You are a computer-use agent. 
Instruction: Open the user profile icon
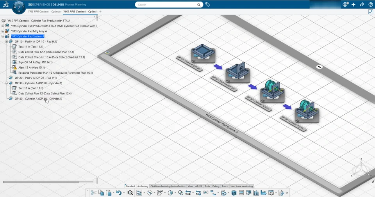[345, 5]
